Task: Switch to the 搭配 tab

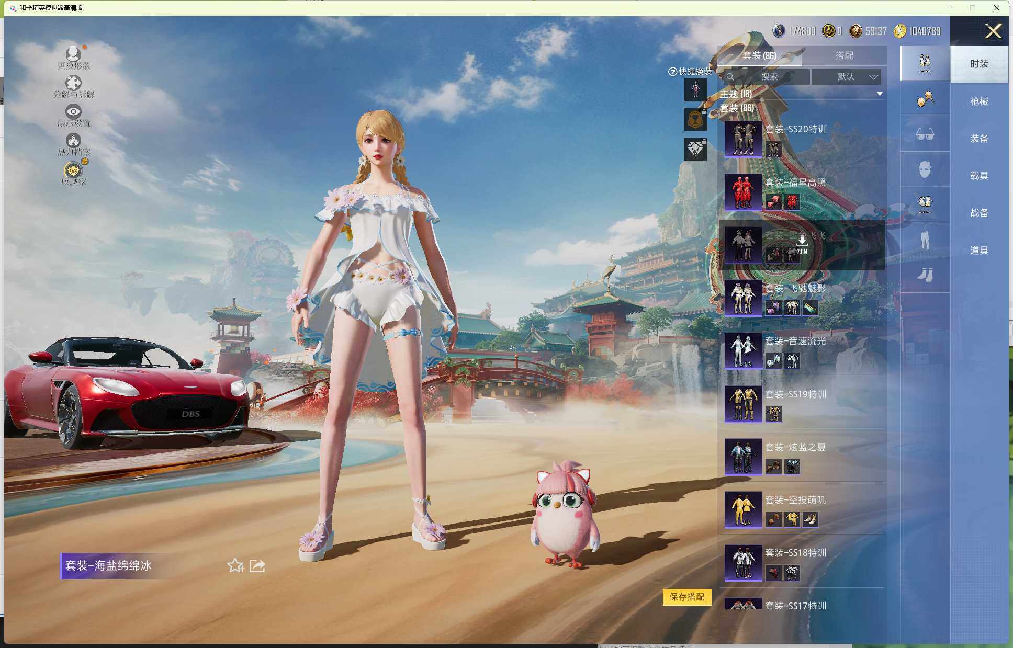Action: pos(843,55)
